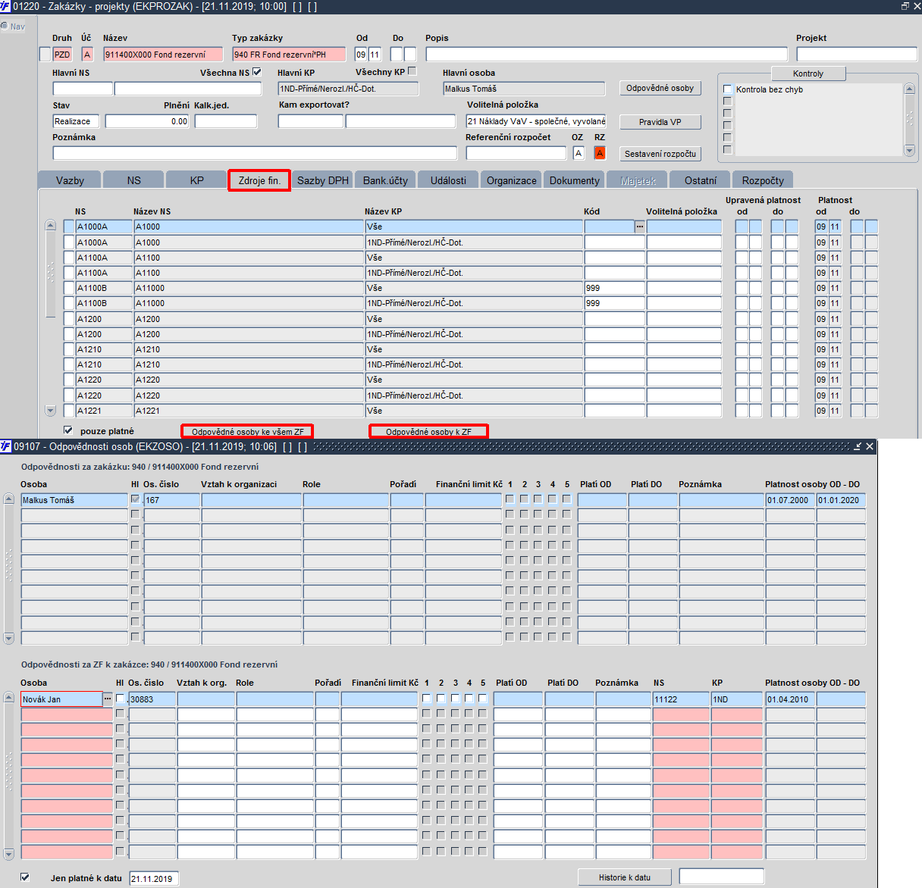Close the Odpovědnosti osob window

pos(870,446)
